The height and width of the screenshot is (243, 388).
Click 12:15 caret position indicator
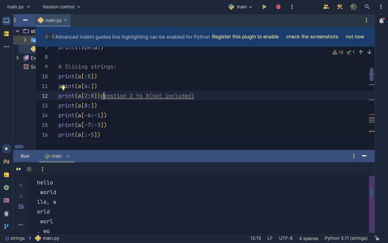(x=256, y=238)
